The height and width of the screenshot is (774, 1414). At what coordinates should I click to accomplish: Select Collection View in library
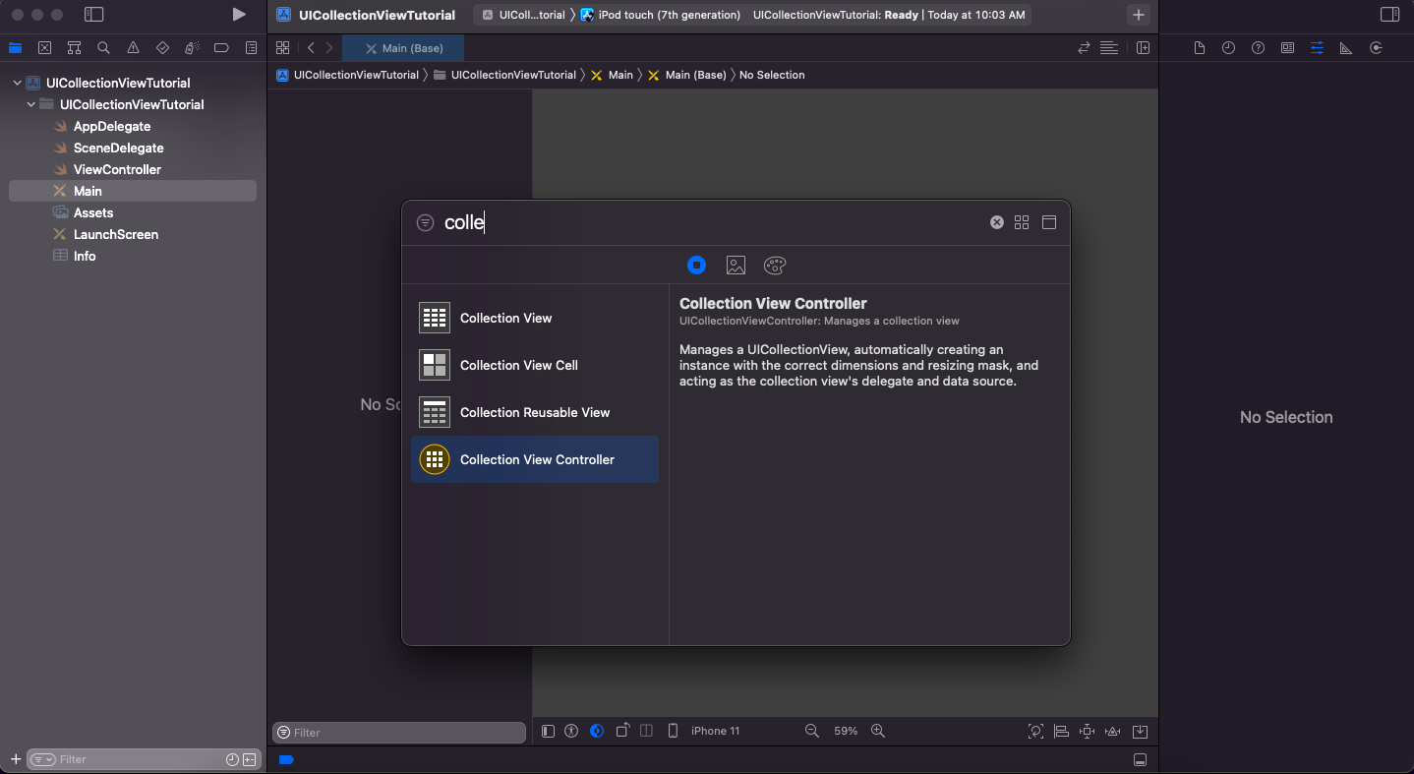click(535, 318)
